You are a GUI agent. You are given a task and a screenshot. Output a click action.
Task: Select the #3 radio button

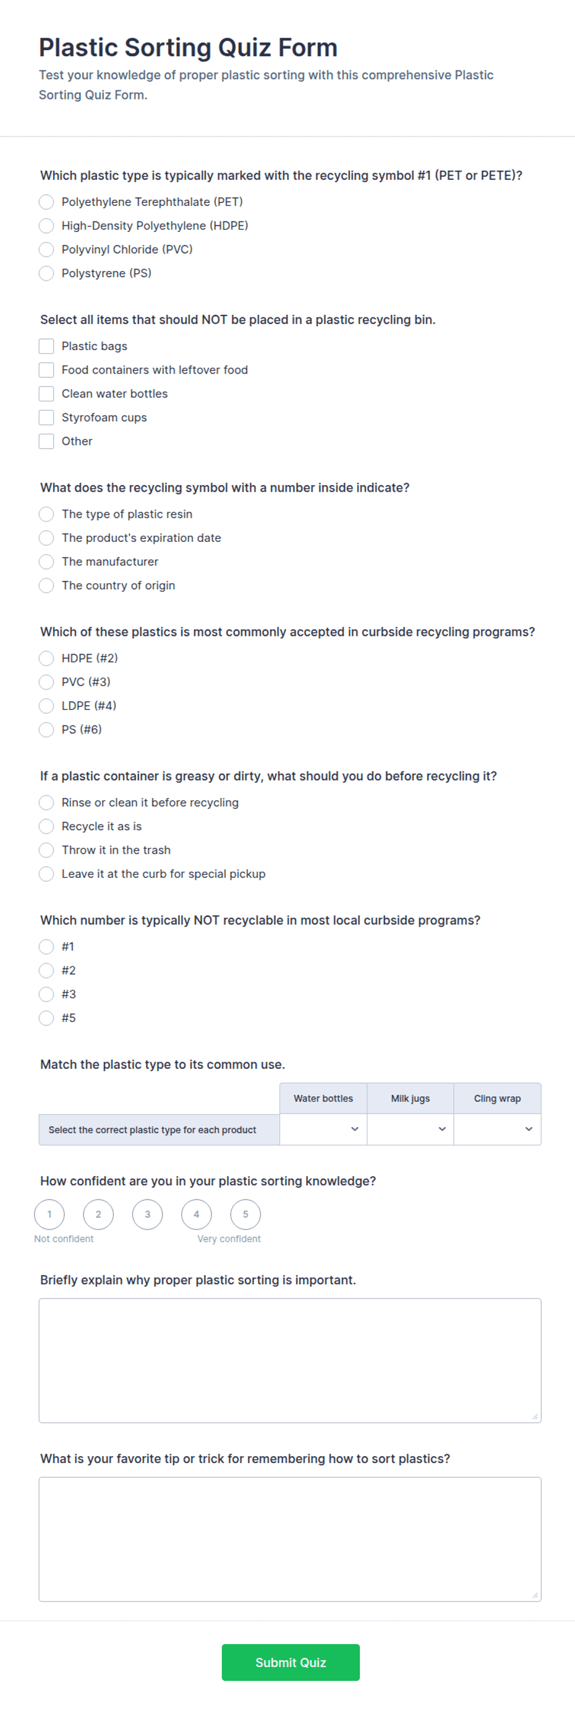(x=46, y=994)
